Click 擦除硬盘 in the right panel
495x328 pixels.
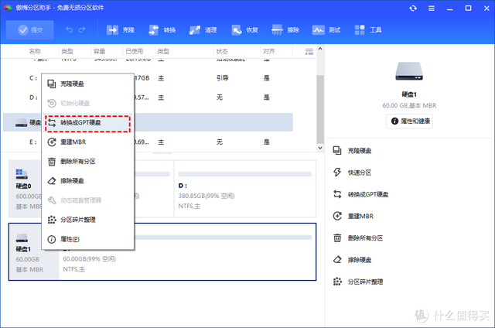pos(353,260)
